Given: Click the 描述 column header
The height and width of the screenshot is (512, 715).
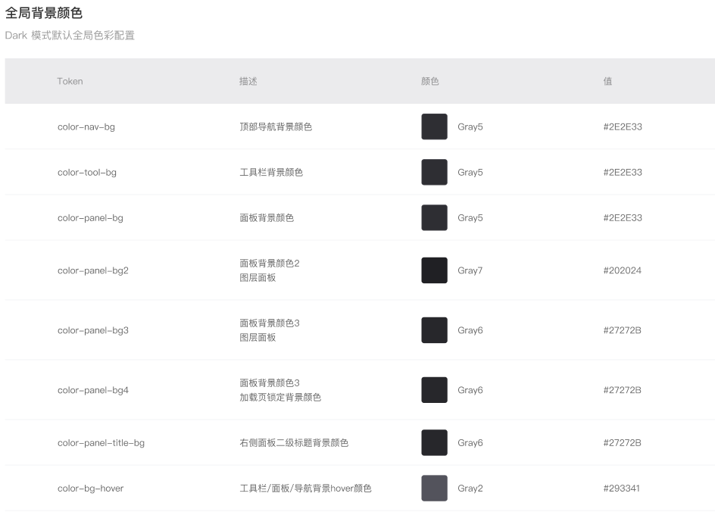Looking at the screenshot, I should (248, 81).
